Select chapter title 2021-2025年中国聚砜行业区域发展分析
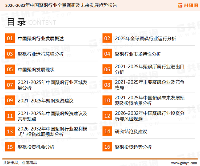This screenshot has width=200, height=166. click(53, 85)
